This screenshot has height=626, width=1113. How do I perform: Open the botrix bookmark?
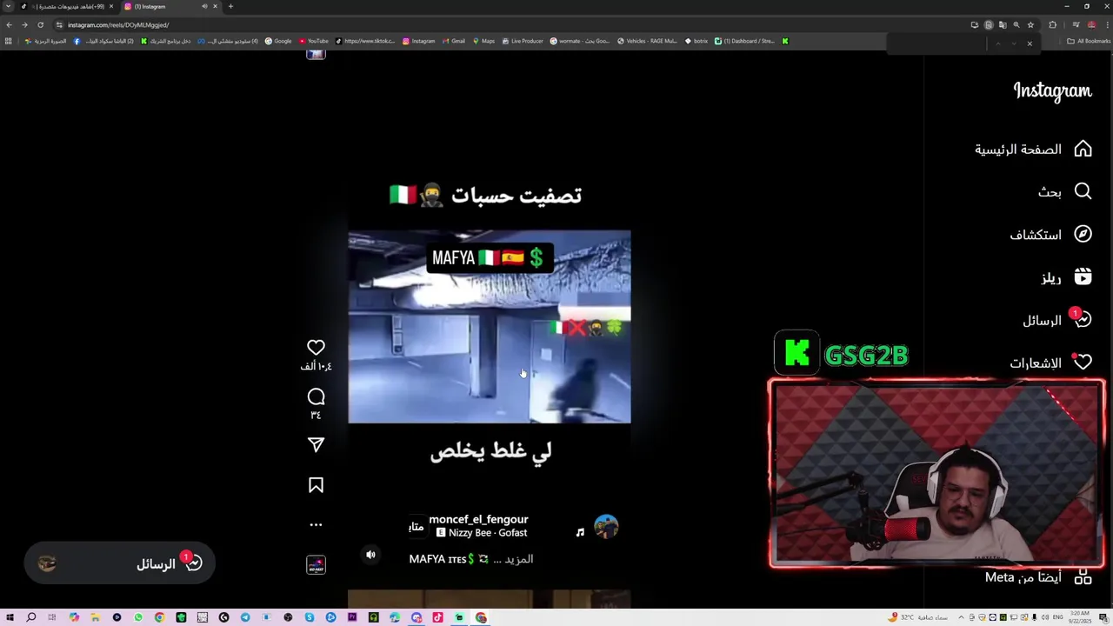(696, 41)
